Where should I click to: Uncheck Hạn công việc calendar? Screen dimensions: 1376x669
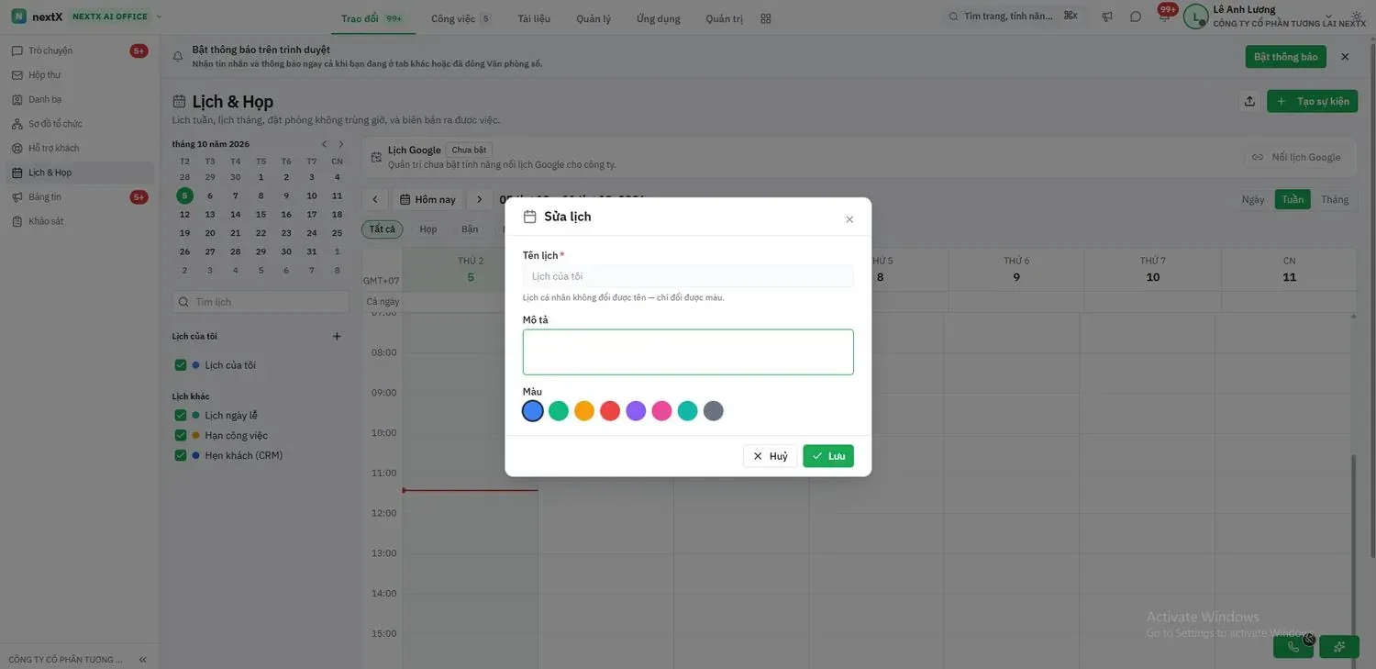(x=181, y=436)
